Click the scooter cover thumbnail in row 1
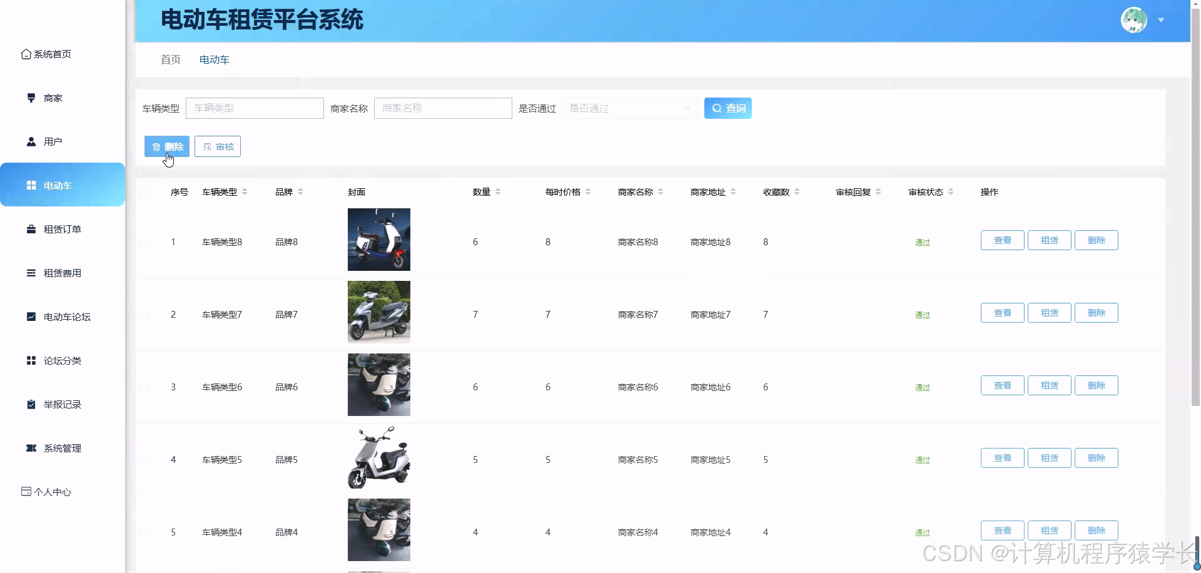The width and height of the screenshot is (1201, 573). pyautogui.click(x=378, y=240)
